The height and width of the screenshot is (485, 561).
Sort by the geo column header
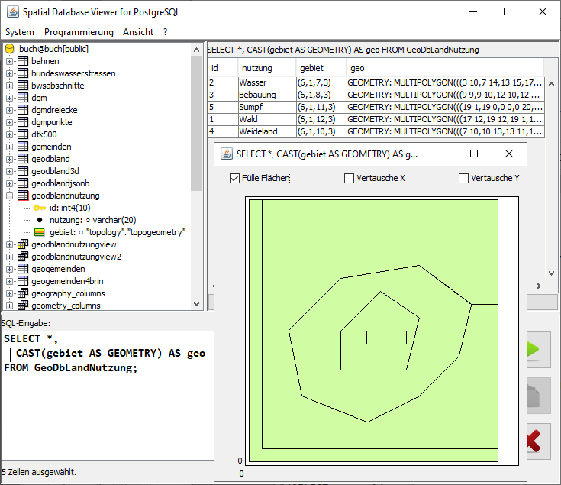click(445, 68)
